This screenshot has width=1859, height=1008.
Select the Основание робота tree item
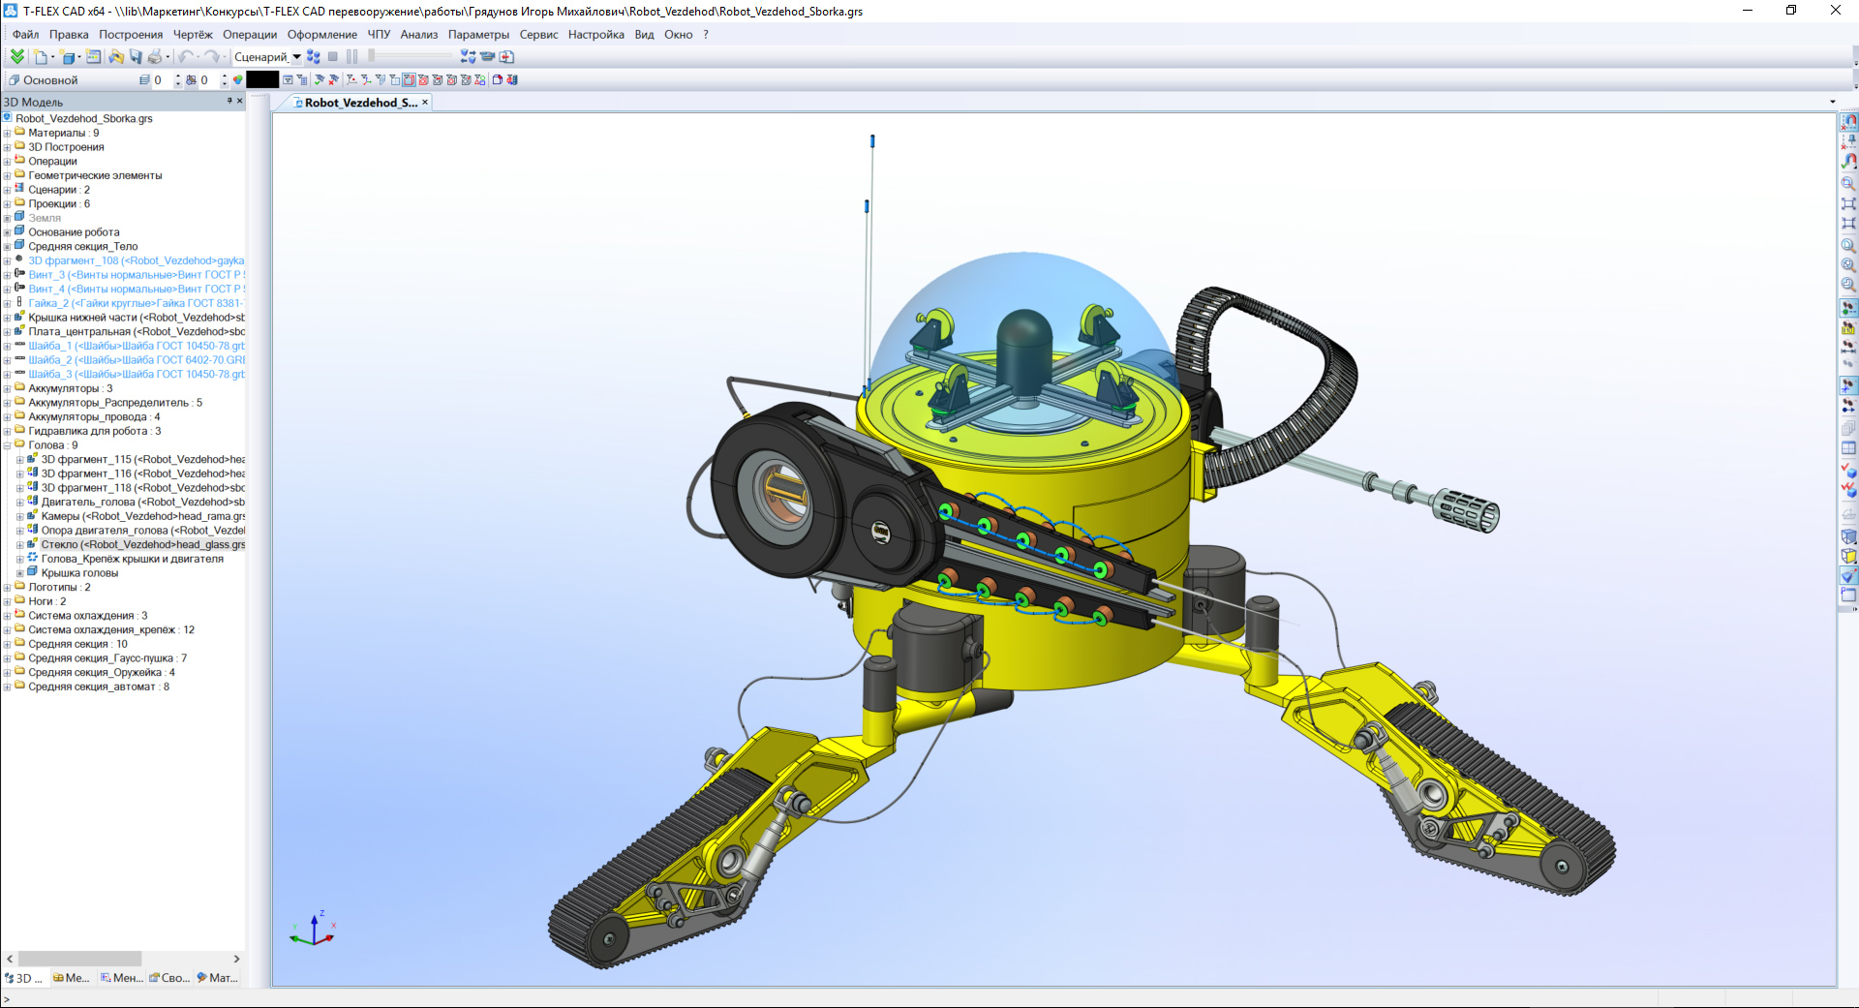pos(74,232)
